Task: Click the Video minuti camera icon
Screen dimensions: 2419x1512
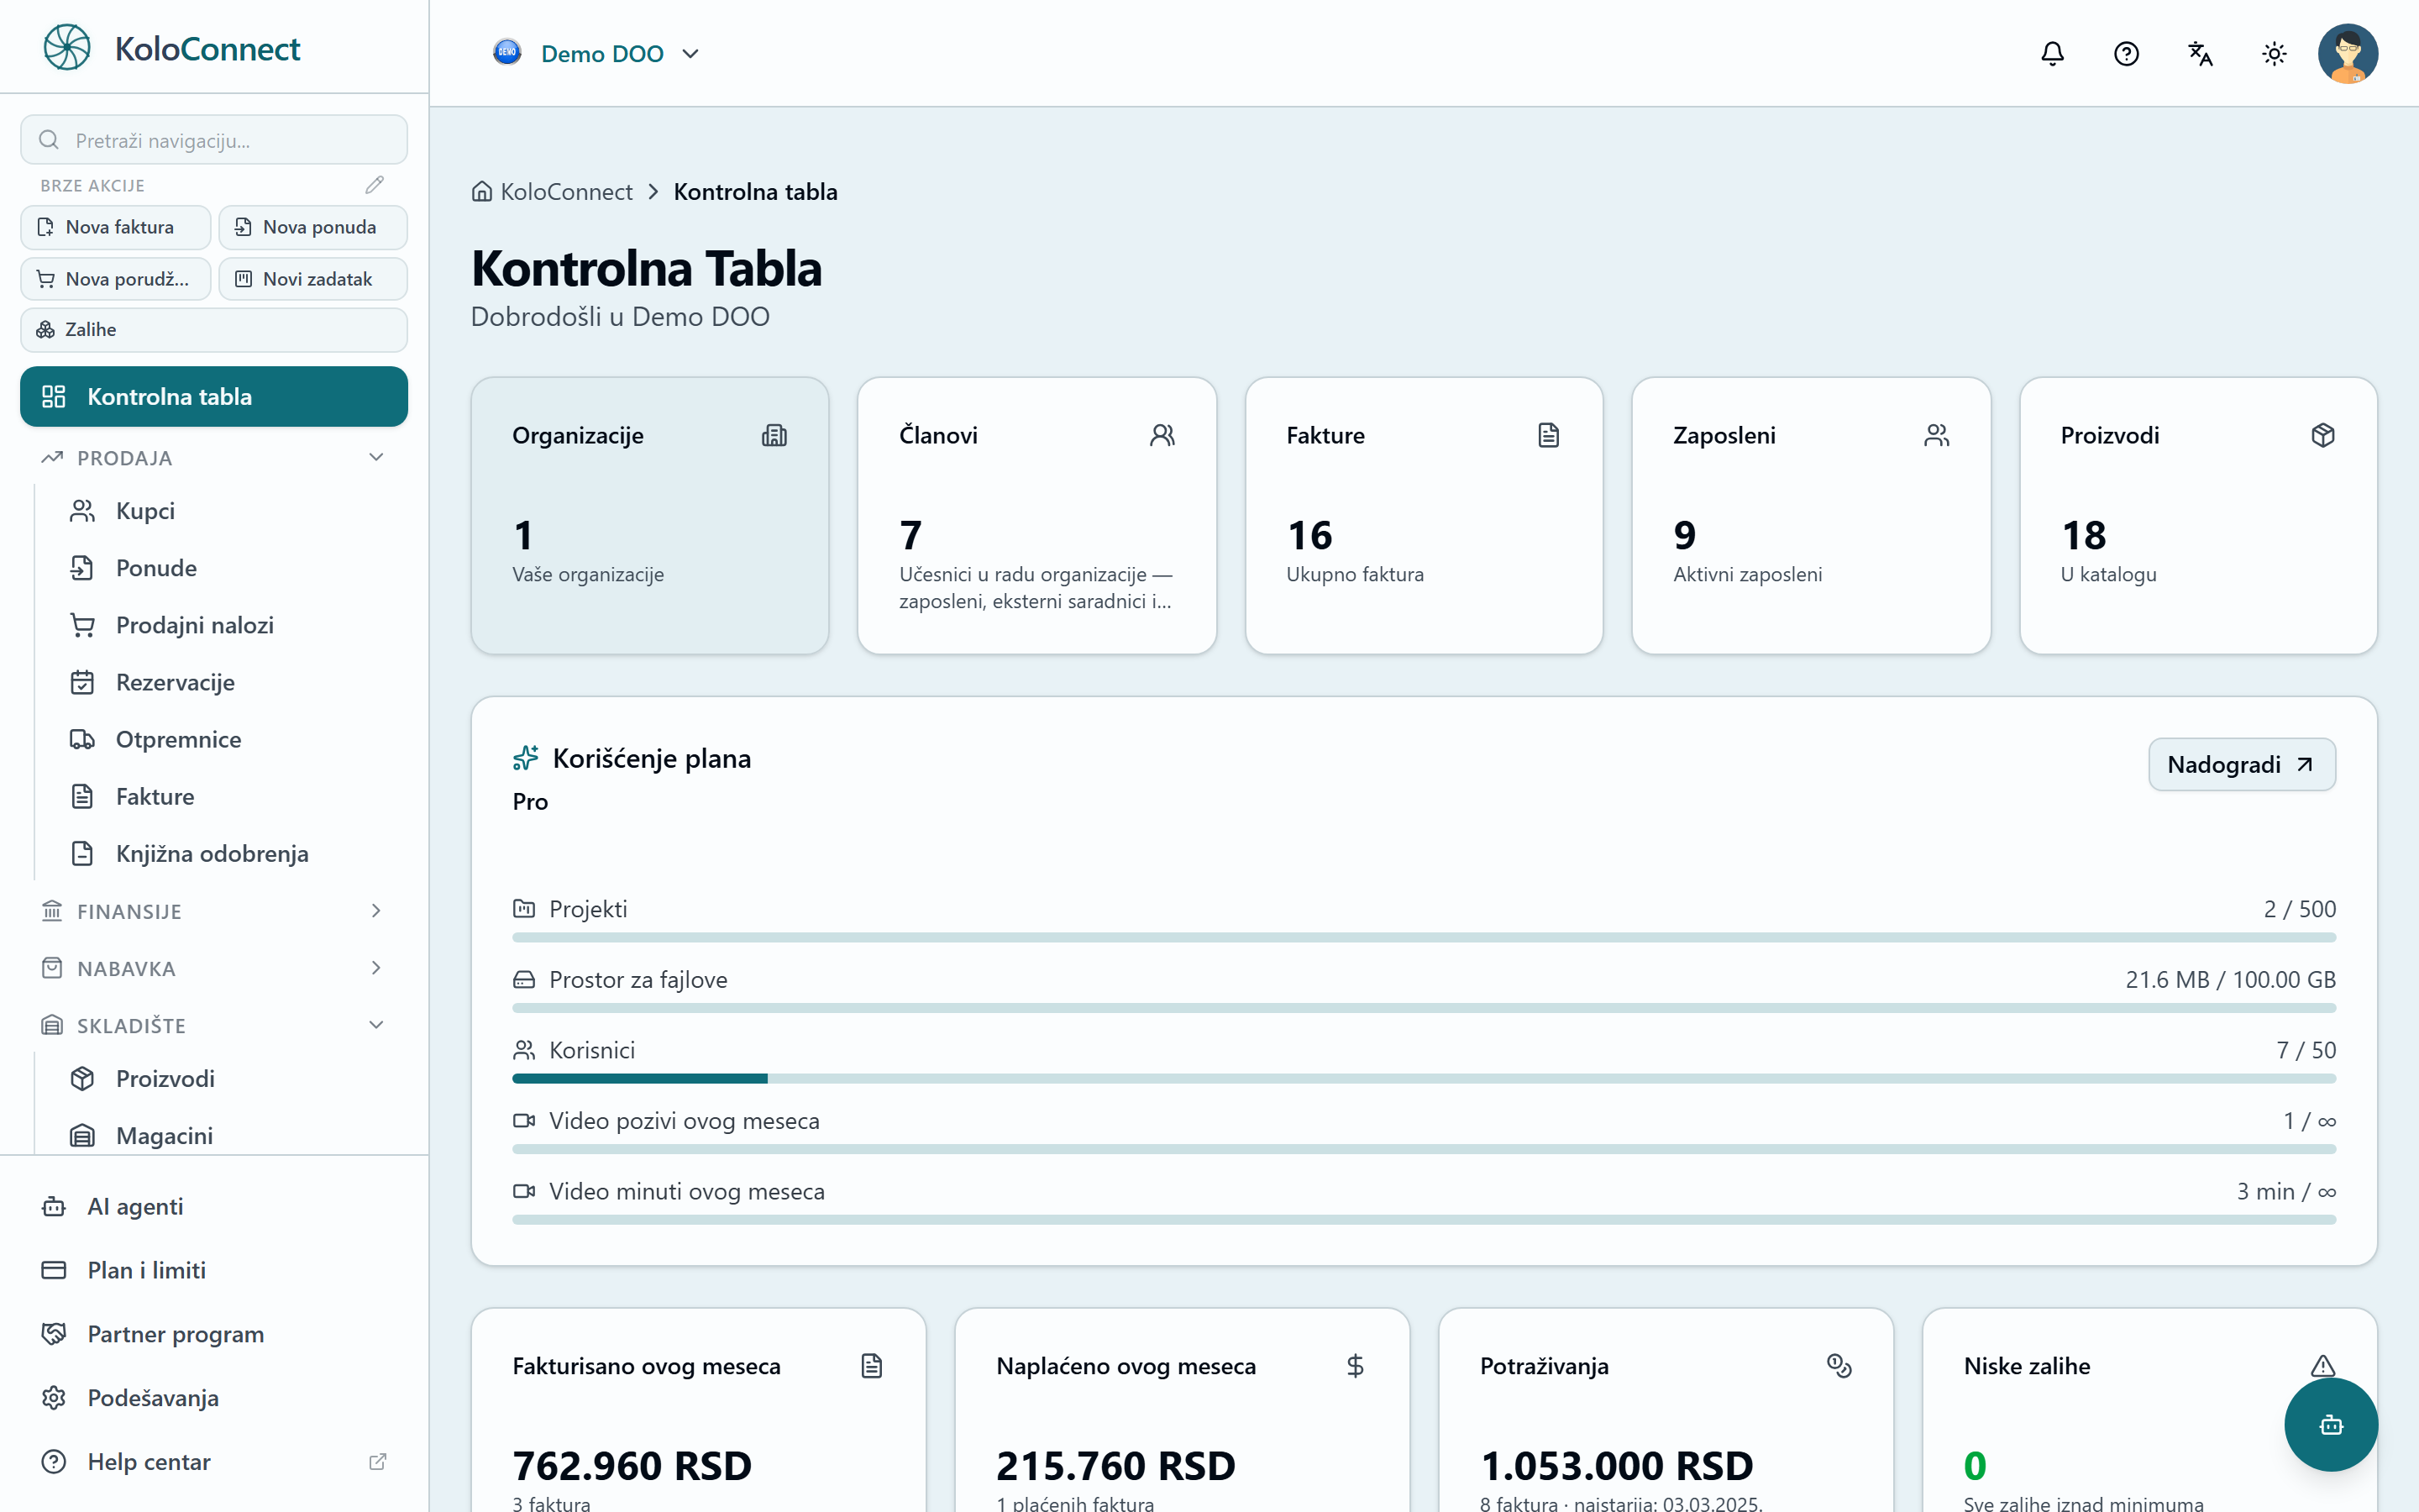Action: (x=524, y=1191)
